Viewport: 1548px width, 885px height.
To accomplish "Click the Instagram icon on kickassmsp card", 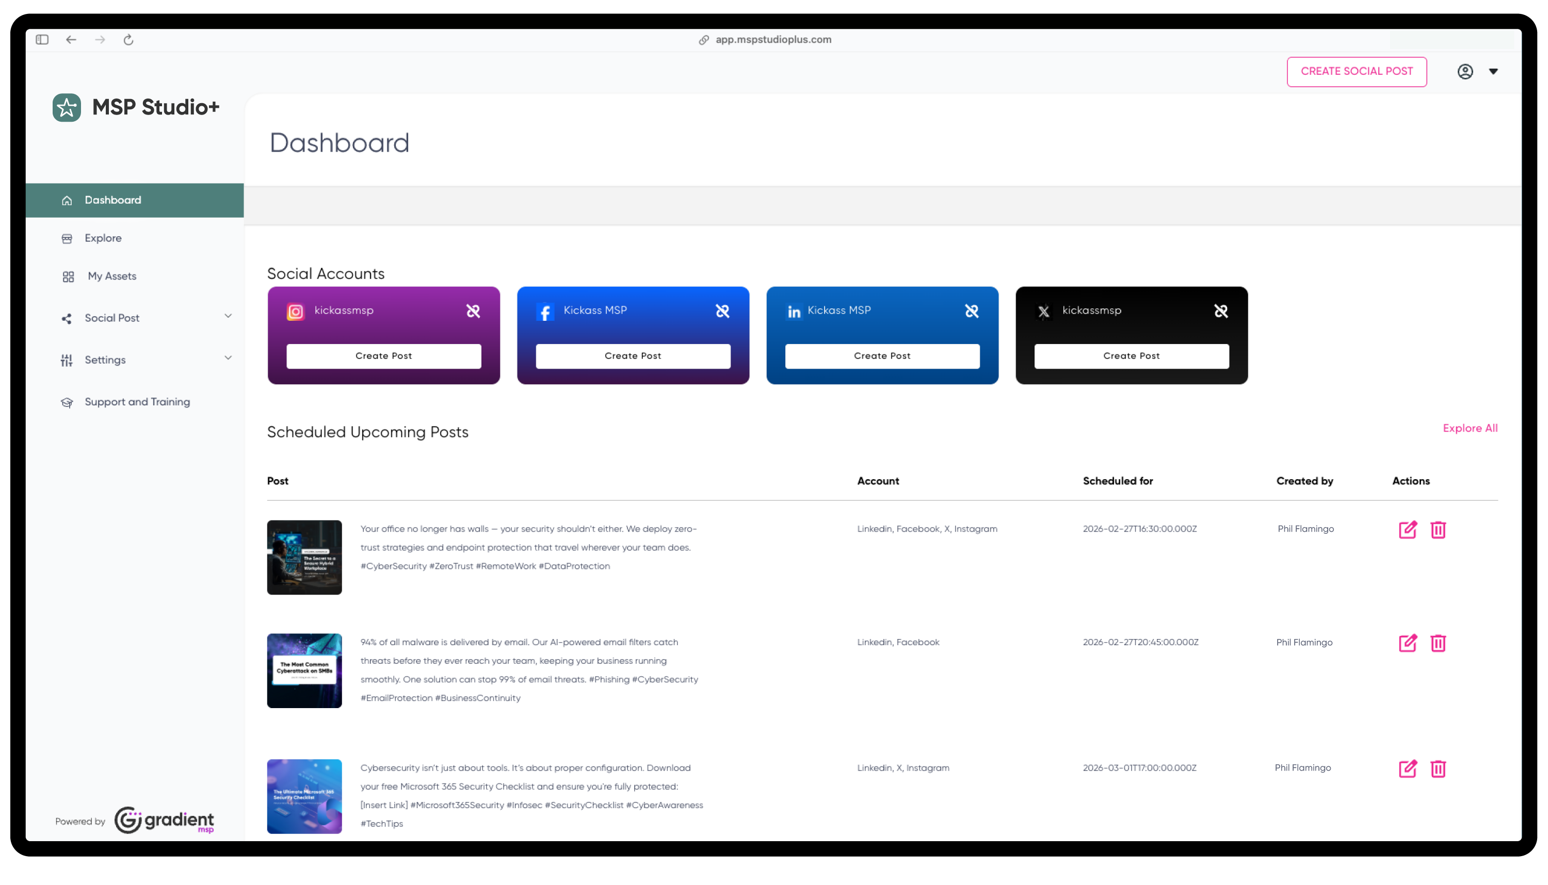I will tap(296, 311).
